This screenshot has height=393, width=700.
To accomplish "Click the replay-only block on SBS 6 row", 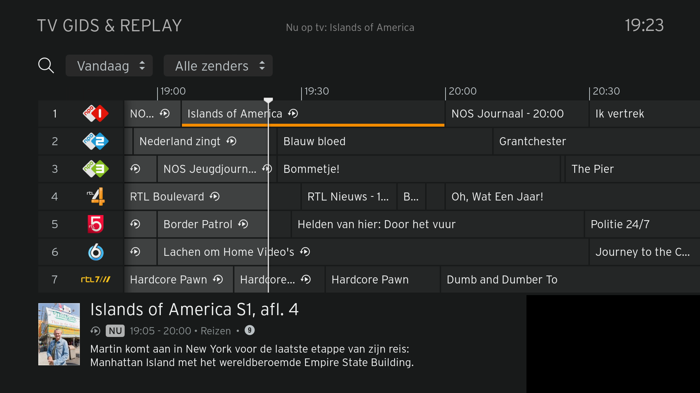I will pyautogui.click(x=140, y=252).
